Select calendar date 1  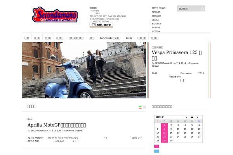tap(164, 125)
